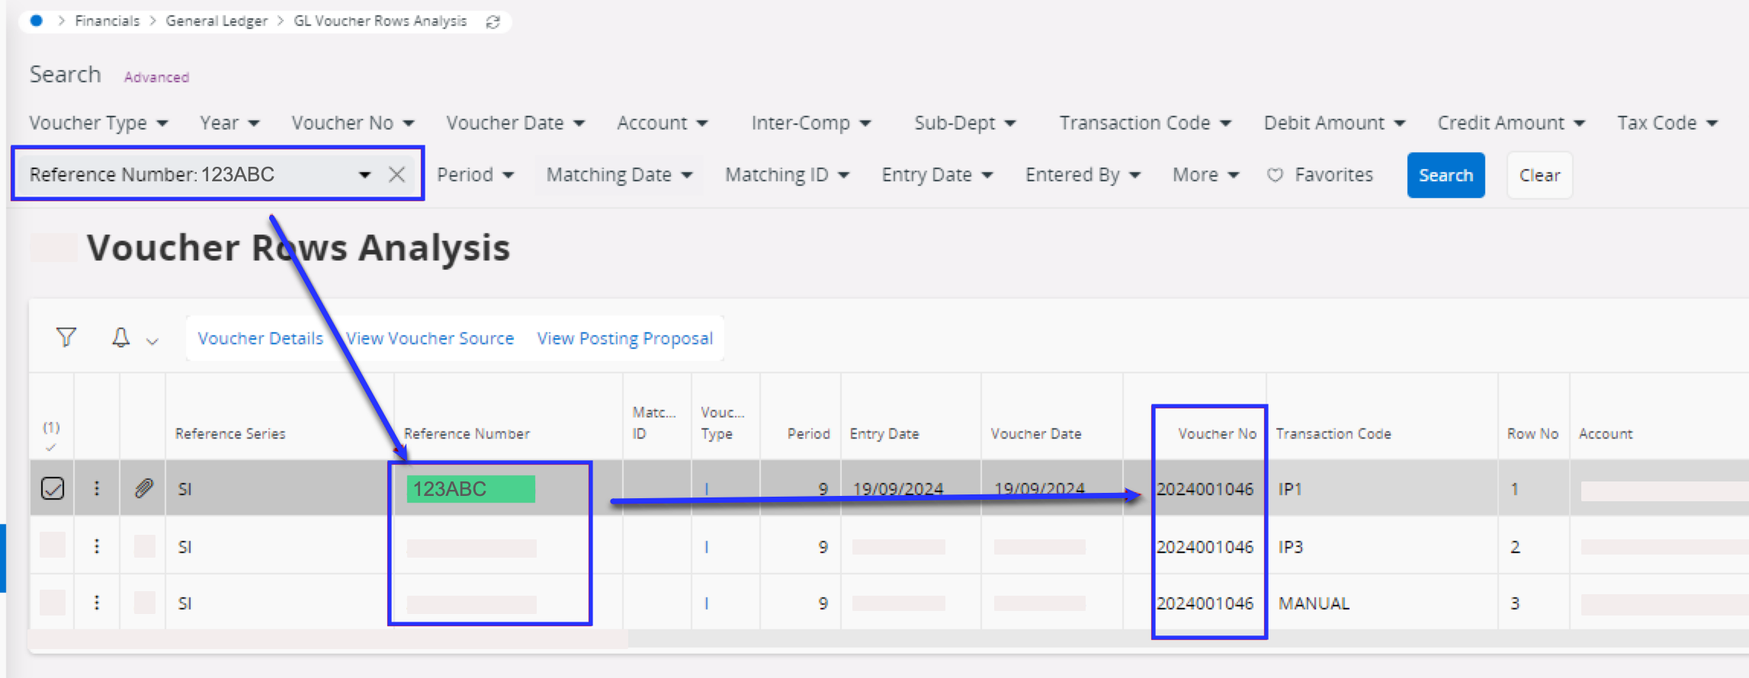
Task: Click the notification bell icon
Action: point(120,337)
